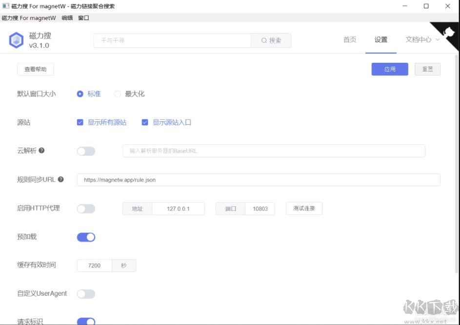
Task: Click the 缓存有效时间 seconds input field
Action: coord(94,265)
